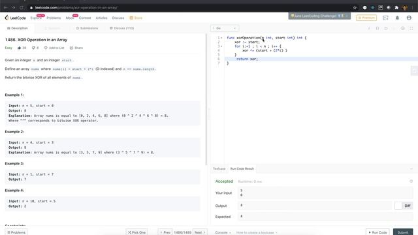Open the top navigation Discuss link

click(x=118, y=18)
